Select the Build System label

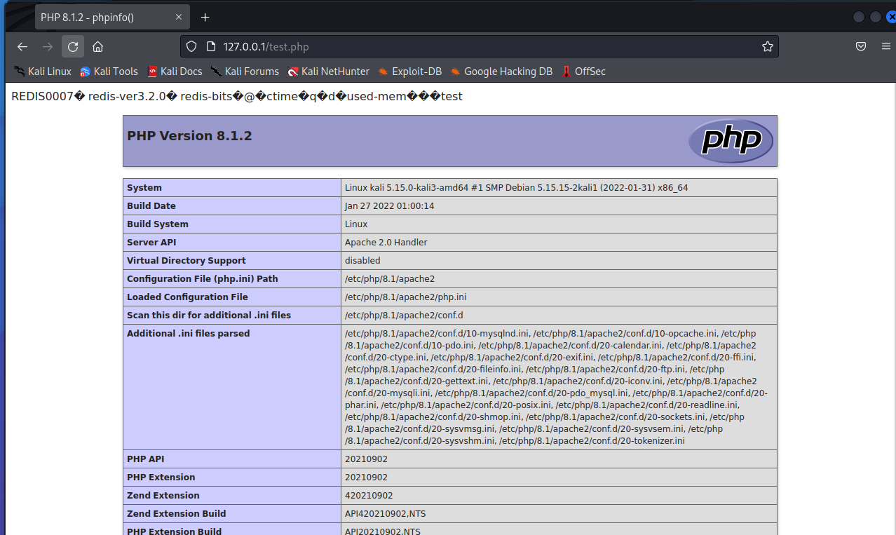[158, 224]
